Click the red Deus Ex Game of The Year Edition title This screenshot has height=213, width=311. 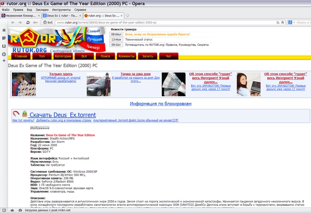pos(70,135)
